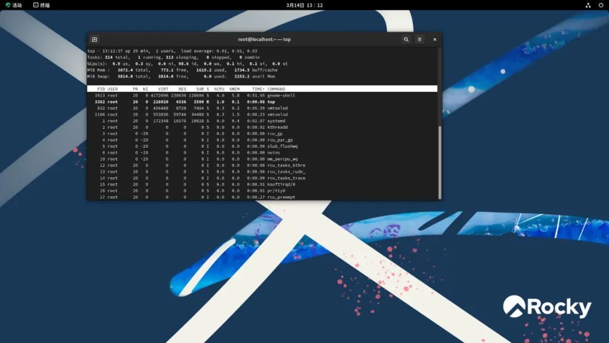Viewport: 609px width, 343px height.
Task: Click the netns command name
Action: click(x=273, y=152)
